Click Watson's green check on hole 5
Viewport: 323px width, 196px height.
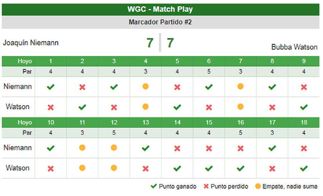point(177,107)
